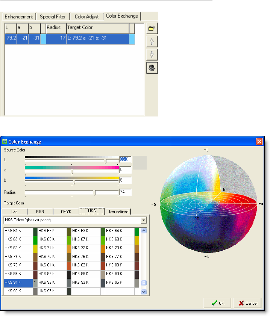Click the add new color exchange icon
The image size is (270, 316).
pos(152,28)
